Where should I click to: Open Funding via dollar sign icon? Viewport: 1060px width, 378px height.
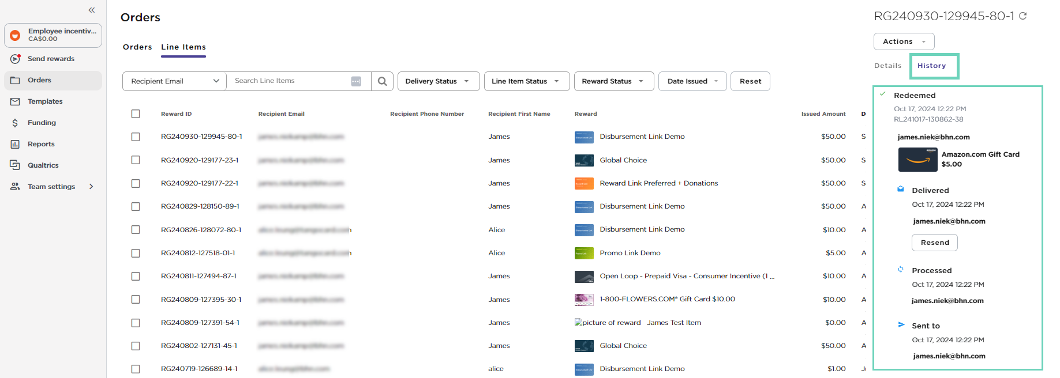click(16, 123)
